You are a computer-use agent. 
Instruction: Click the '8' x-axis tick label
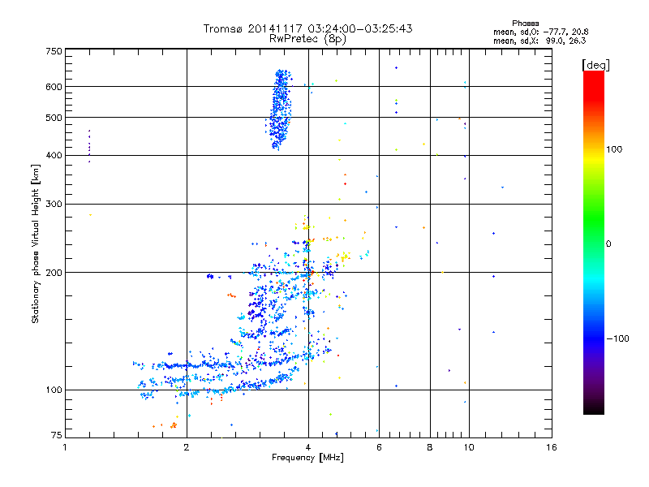[x=430, y=447]
